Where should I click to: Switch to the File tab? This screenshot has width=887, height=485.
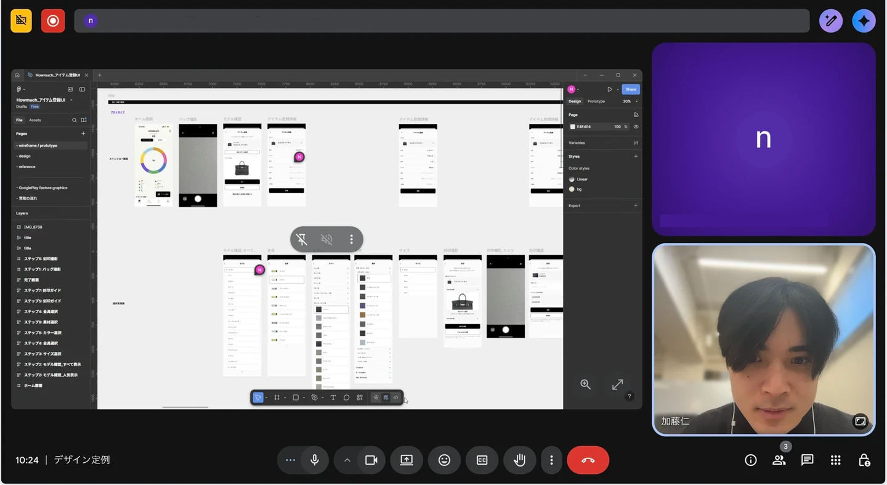(19, 120)
